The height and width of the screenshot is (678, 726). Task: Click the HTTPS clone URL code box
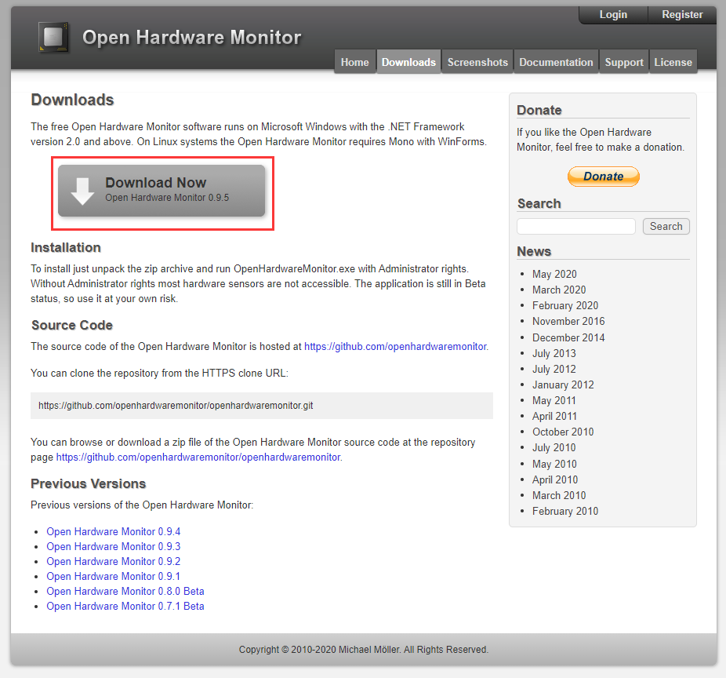click(x=262, y=406)
